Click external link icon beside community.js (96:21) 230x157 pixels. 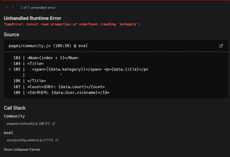(54, 123)
